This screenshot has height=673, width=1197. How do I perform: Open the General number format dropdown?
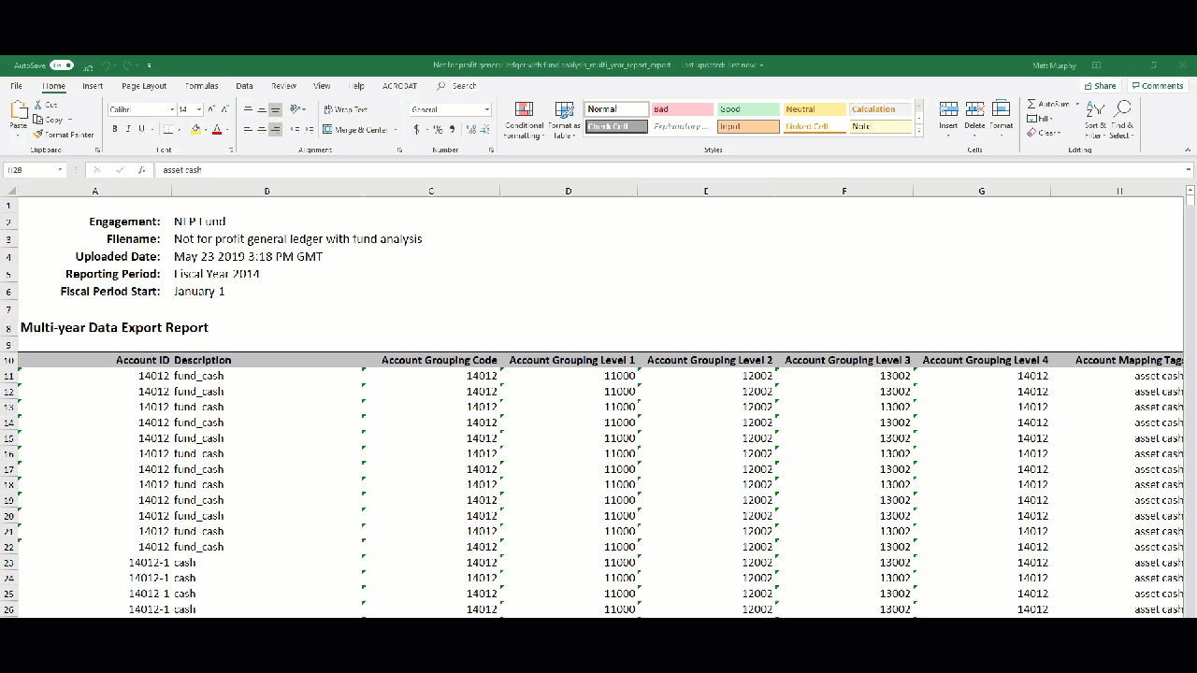pyautogui.click(x=487, y=109)
